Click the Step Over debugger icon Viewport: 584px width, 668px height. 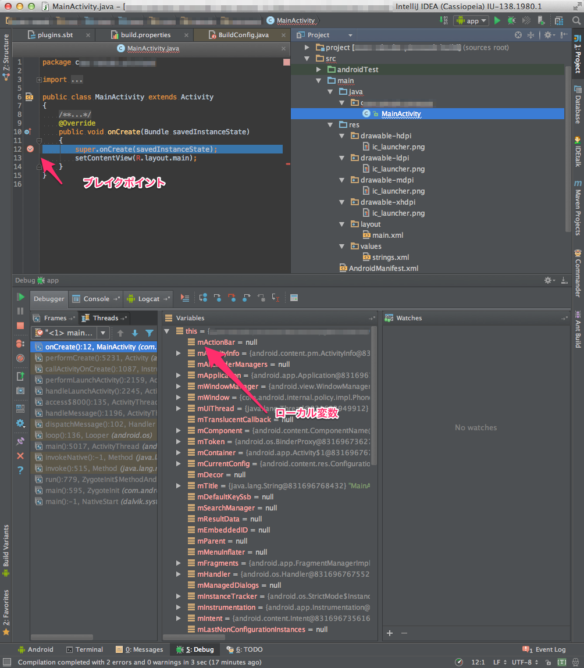(x=202, y=298)
